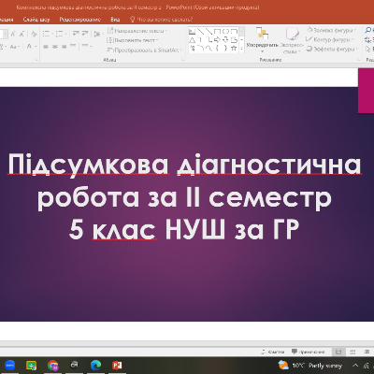Image resolution: width=374 pixels, height=374 pixels.
Task: Select the curved arc shape
Action: [201, 48]
